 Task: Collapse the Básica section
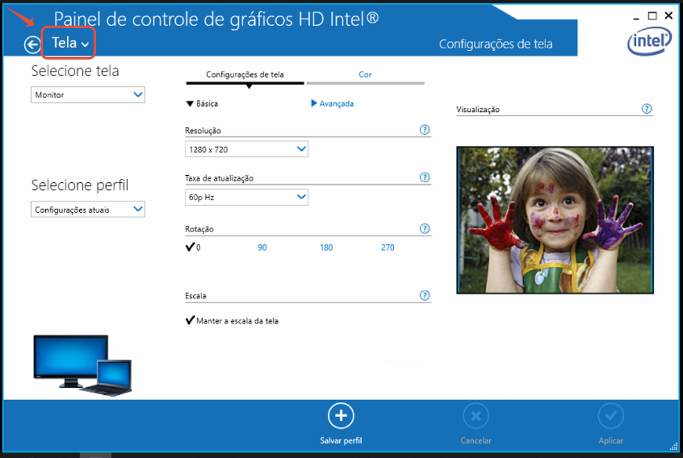point(202,104)
